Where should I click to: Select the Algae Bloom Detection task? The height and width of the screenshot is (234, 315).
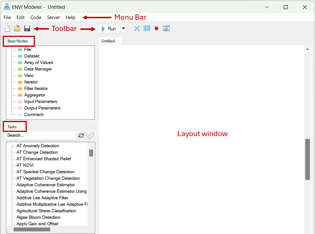point(38,217)
